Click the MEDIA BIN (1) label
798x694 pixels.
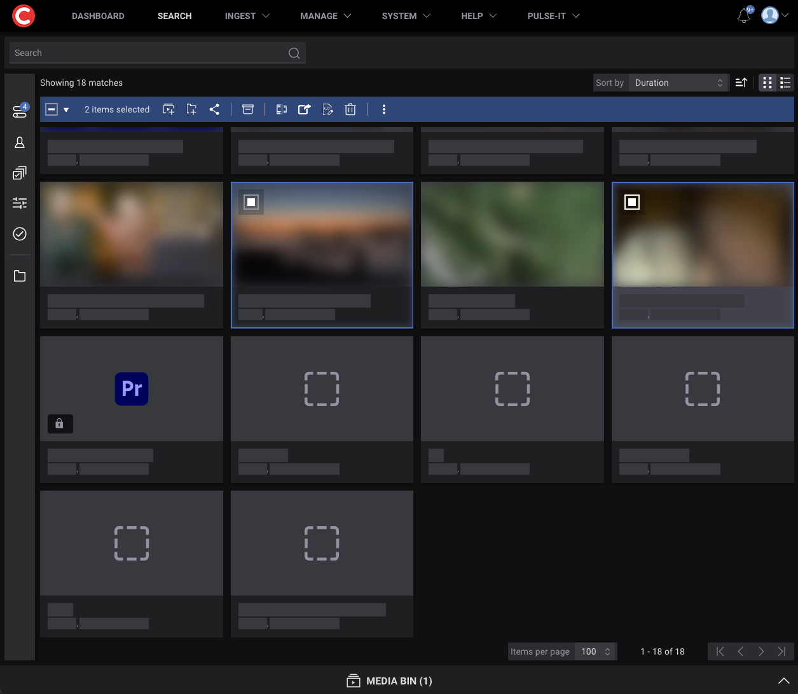[x=399, y=681]
